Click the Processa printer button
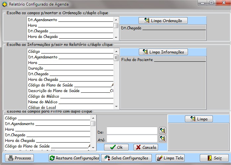 (x=20, y=158)
